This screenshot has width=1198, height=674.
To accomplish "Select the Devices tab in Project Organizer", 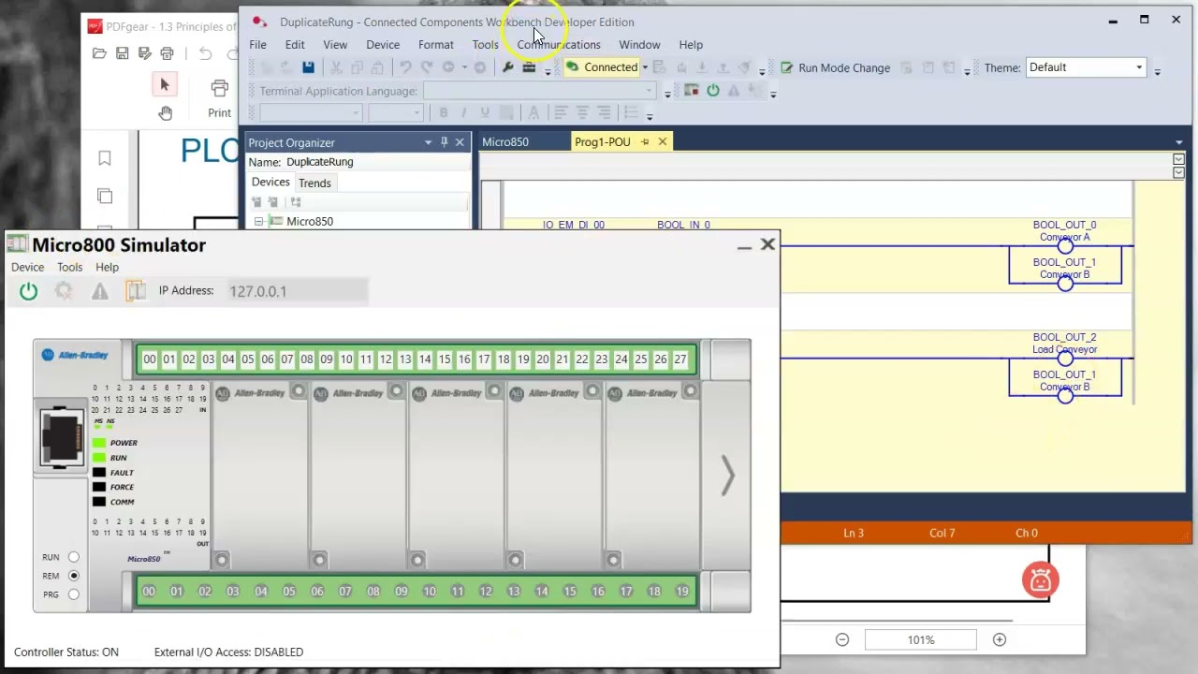I will coord(270,183).
